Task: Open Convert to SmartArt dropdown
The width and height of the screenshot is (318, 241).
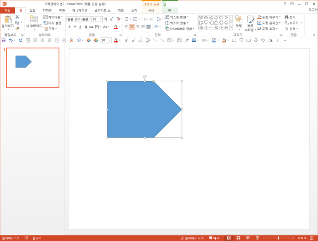Action: 180,29
